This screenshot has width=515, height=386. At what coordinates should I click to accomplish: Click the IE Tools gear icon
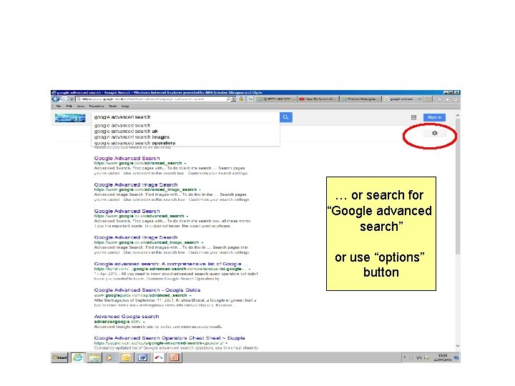click(x=455, y=99)
